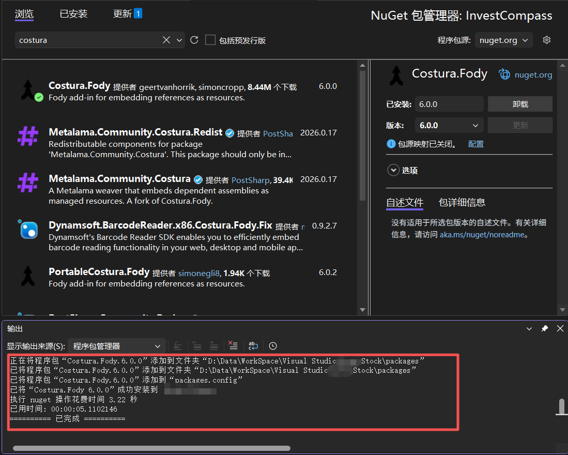The width and height of the screenshot is (568, 455).
Task: Clear all output text
Action: point(233,346)
